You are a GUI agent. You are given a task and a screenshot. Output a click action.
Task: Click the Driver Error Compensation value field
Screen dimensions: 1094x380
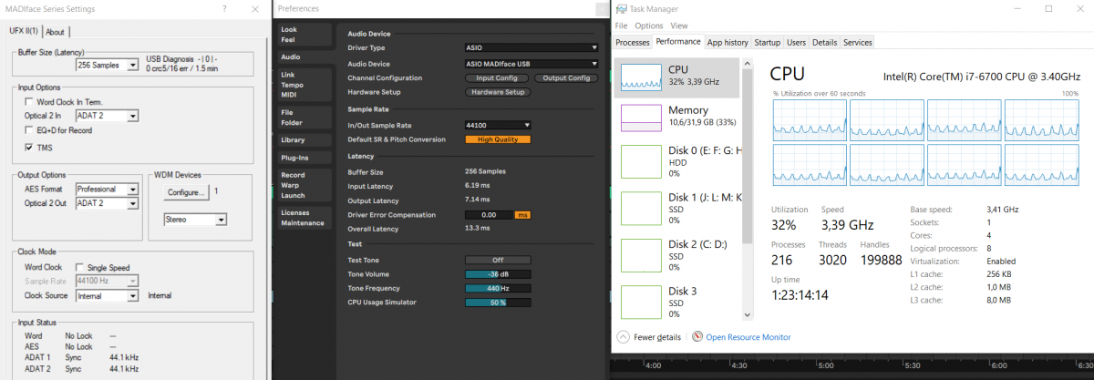(x=490, y=215)
